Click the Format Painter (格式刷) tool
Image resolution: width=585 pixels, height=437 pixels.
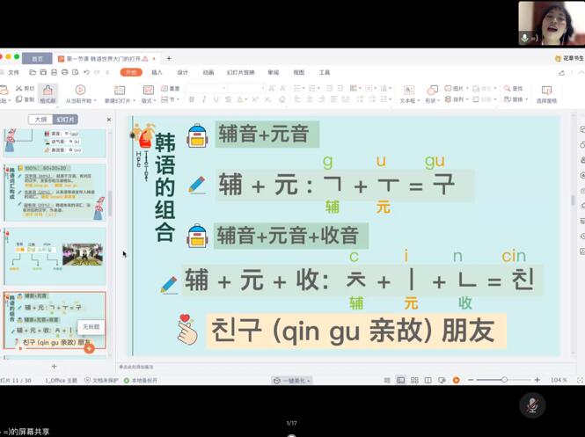(x=48, y=93)
